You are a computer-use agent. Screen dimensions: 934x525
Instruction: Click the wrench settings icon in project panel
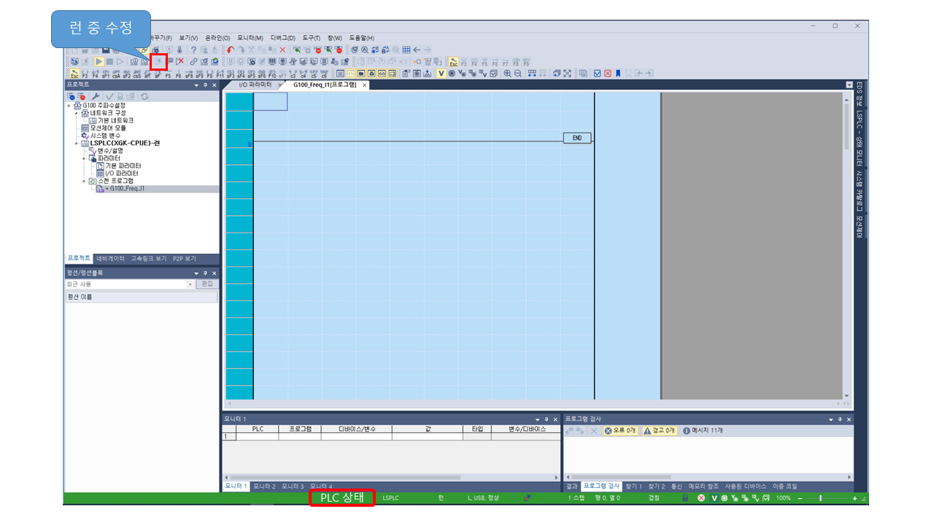point(96,97)
